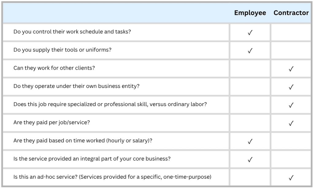Click the ad-hoc service question text
Screen dimensions: 314x190
tap(112, 177)
